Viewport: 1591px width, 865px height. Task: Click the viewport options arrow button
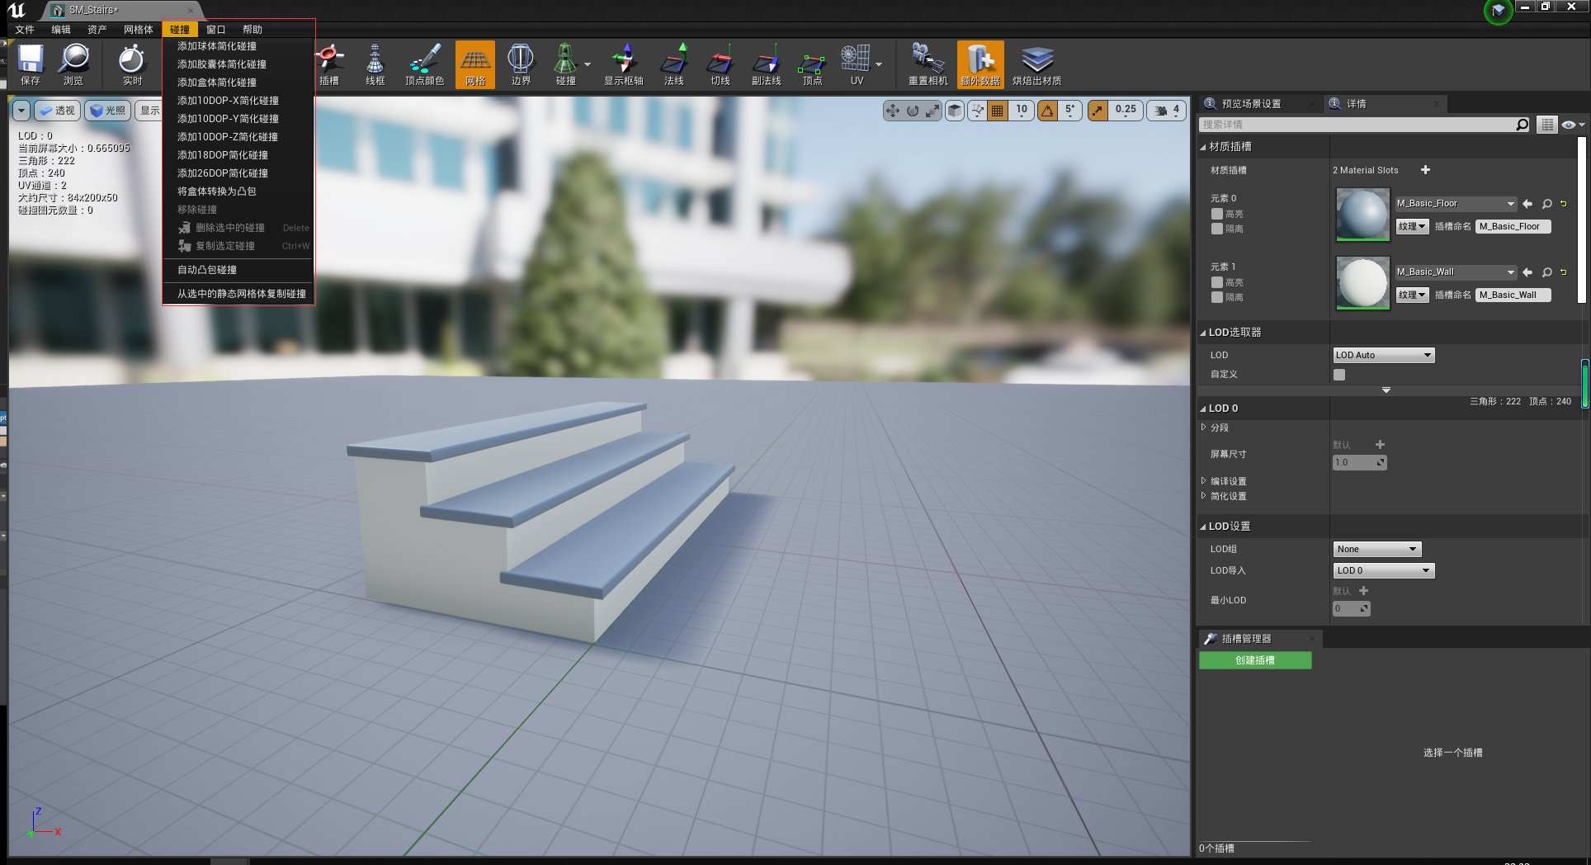21,111
